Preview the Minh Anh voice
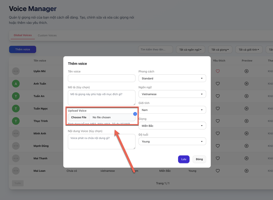 click(x=246, y=133)
